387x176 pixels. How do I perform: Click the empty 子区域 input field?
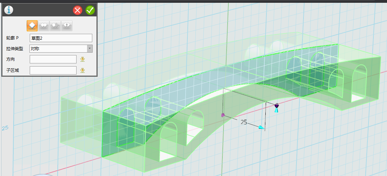(x=53, y=70)
